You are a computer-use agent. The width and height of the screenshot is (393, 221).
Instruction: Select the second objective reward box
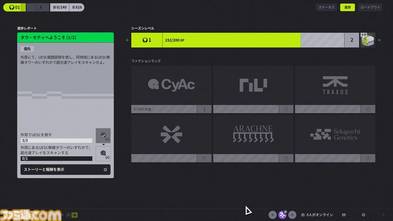point(103,154)
